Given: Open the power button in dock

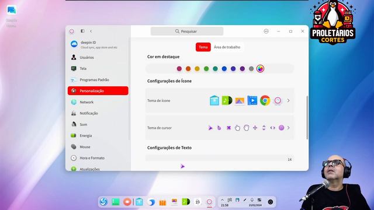Looking at the screenshot, I should [270, 202].
